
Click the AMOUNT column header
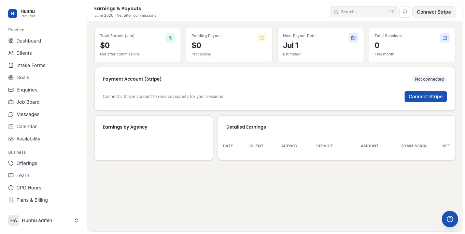pos(370,146)
